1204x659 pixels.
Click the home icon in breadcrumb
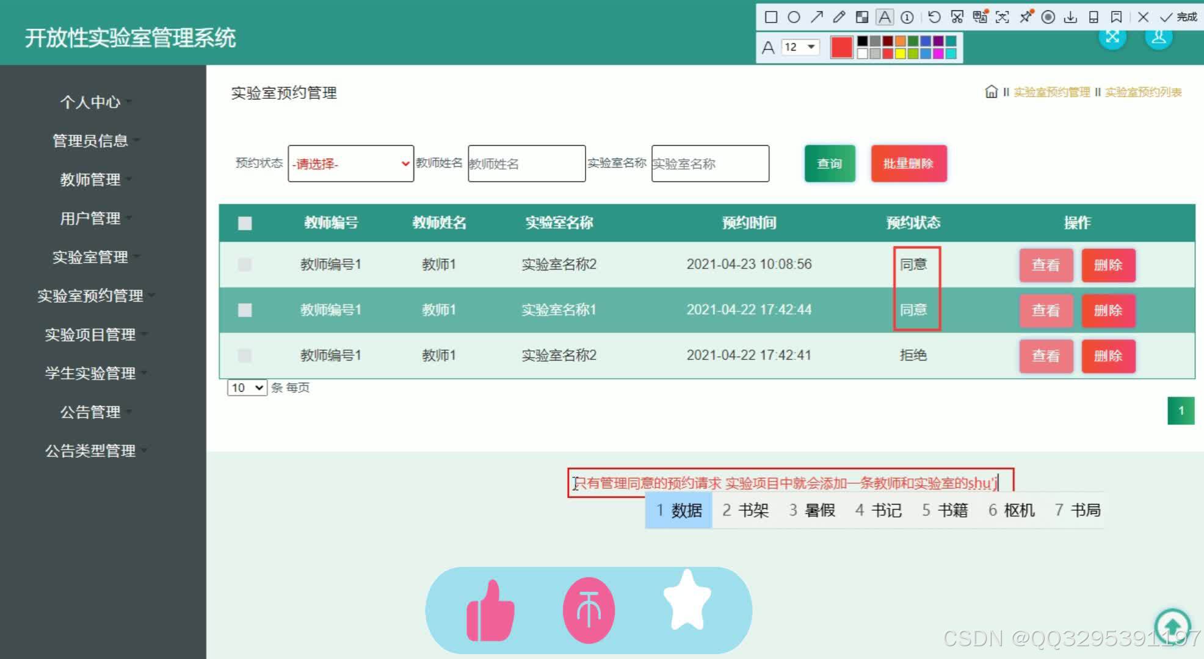[991, 92]
